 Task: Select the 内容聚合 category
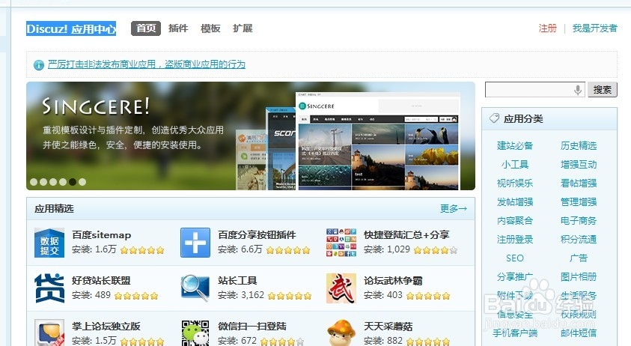point(515,221)
